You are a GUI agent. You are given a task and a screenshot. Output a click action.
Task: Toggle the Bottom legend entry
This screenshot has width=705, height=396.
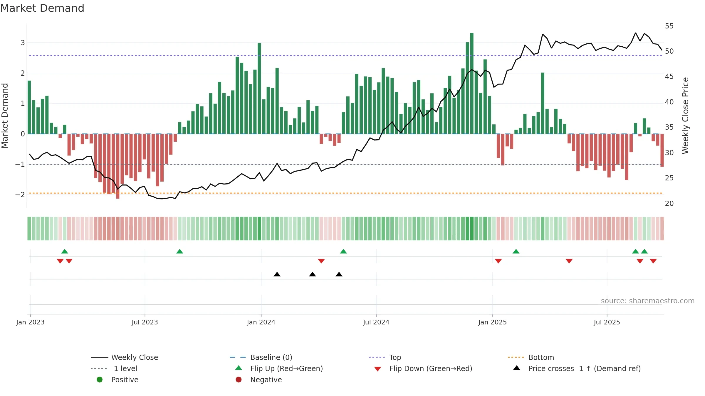click(x=531, y=357)
